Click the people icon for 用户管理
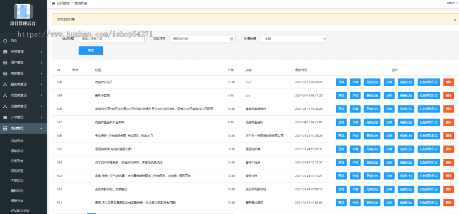The height and width of the screenshot is (214, 459). tap(5, 62)
